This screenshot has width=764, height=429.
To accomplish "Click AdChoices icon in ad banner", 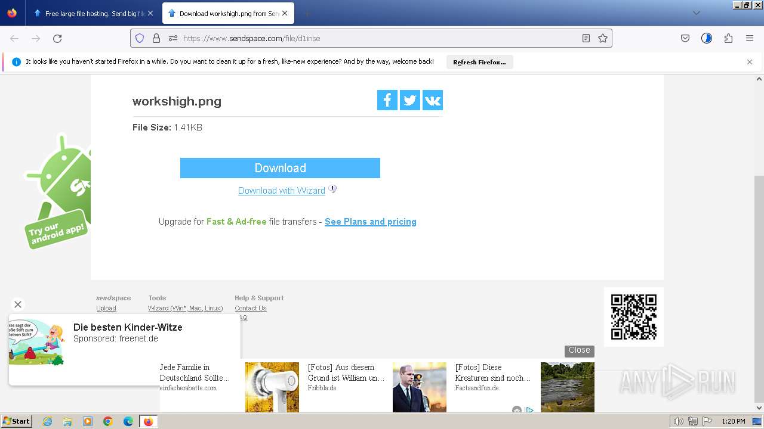I will (x=529, y=410).
